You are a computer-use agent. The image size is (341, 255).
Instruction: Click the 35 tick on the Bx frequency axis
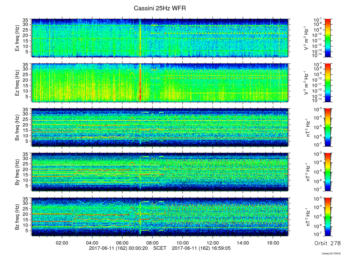point(26,109)
